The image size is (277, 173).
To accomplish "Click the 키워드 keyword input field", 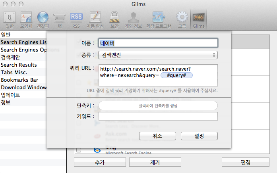I will tap(158, 116).
